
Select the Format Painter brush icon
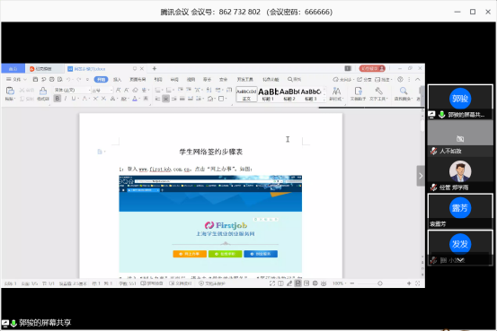point(43,91)
